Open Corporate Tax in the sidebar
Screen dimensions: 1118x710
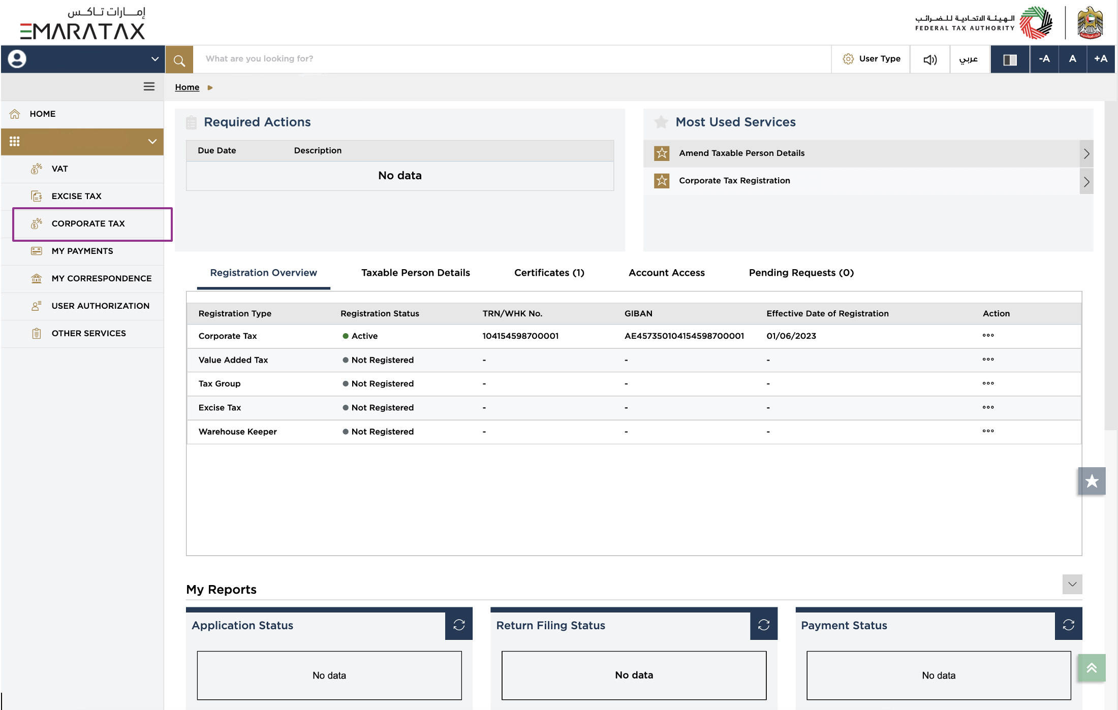[88, 223]
